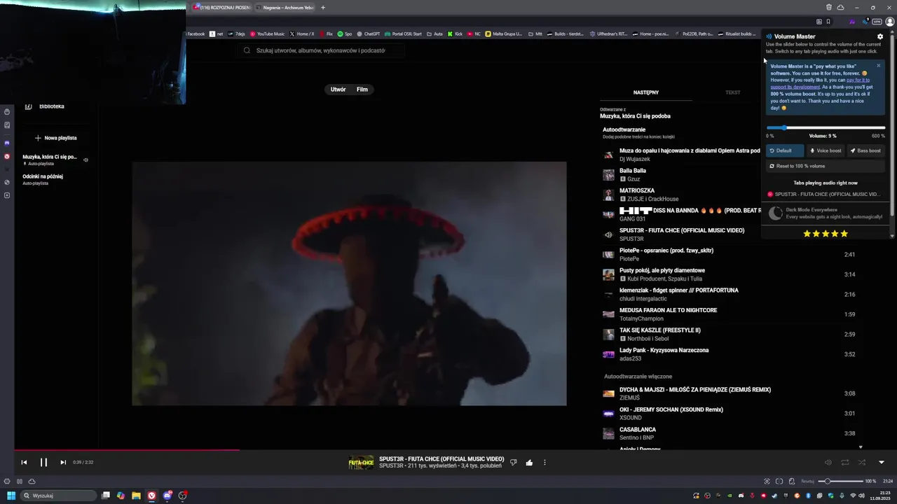Screen dimensions: 897x504
Task: Close the Volume Master pay-what-you-like notice
Action: pos(878,66)
